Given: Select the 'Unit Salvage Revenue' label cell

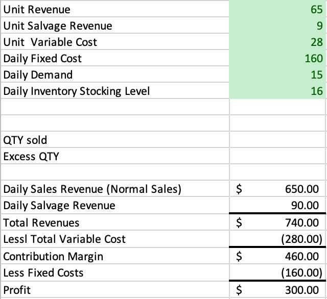Looking at the screenshot, I should pos(115,26).
